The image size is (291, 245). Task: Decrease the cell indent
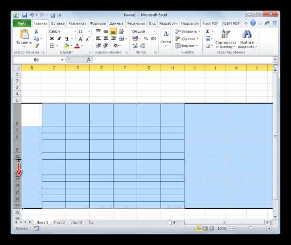[x=98, y=46]
